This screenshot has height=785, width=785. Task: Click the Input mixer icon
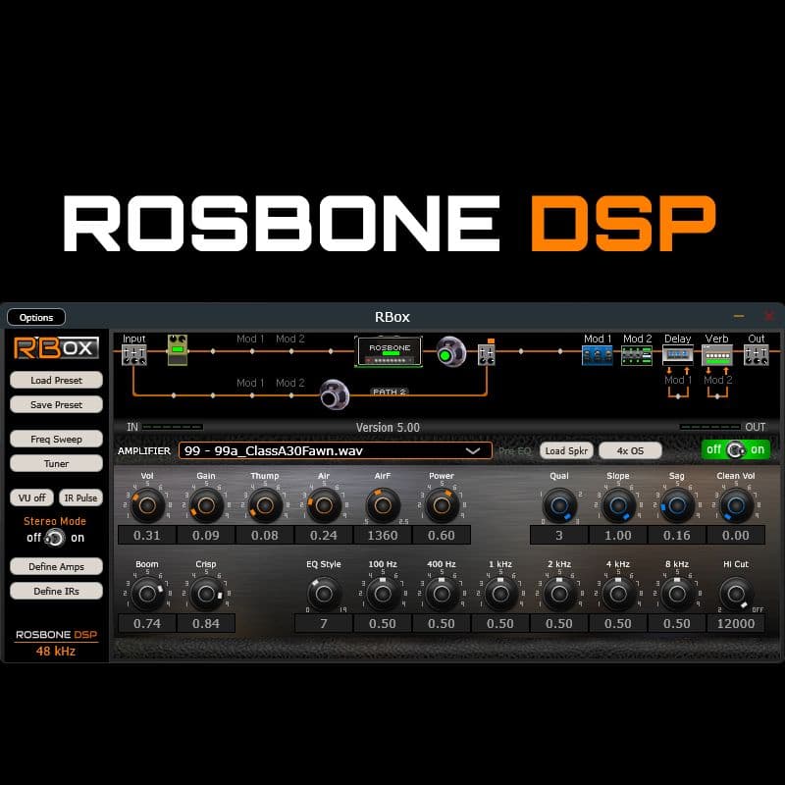[134, 355]
